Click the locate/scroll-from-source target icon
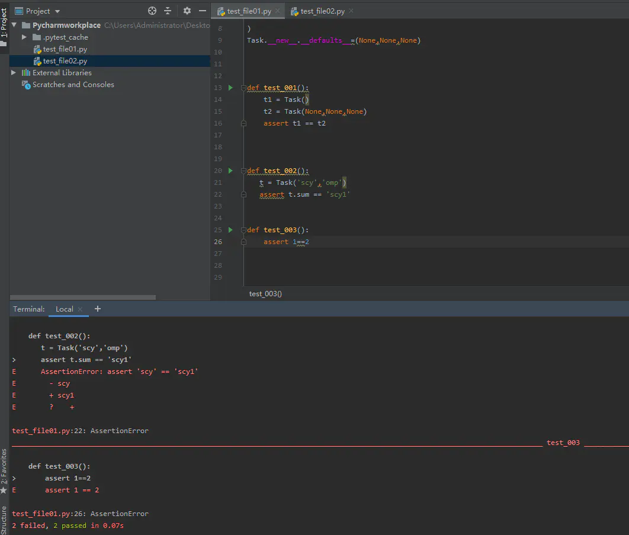Viewport: 629px width, 535px height. (x=152, y=11)
